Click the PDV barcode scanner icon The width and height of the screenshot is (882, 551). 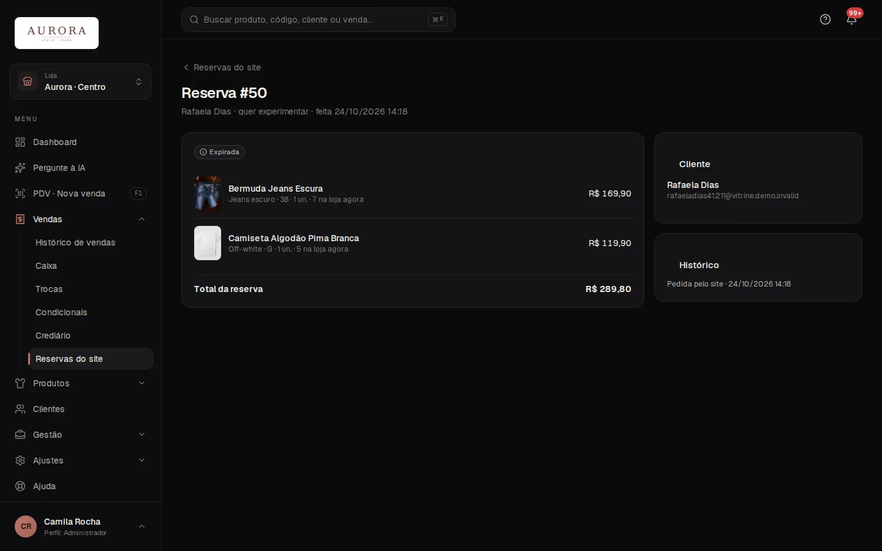pyautogui.click(x=20, y=193)
